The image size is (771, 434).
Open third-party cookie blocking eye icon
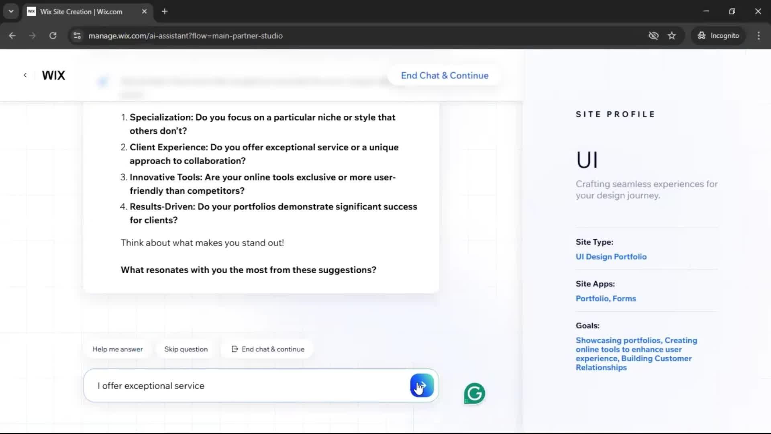[653, 36]
